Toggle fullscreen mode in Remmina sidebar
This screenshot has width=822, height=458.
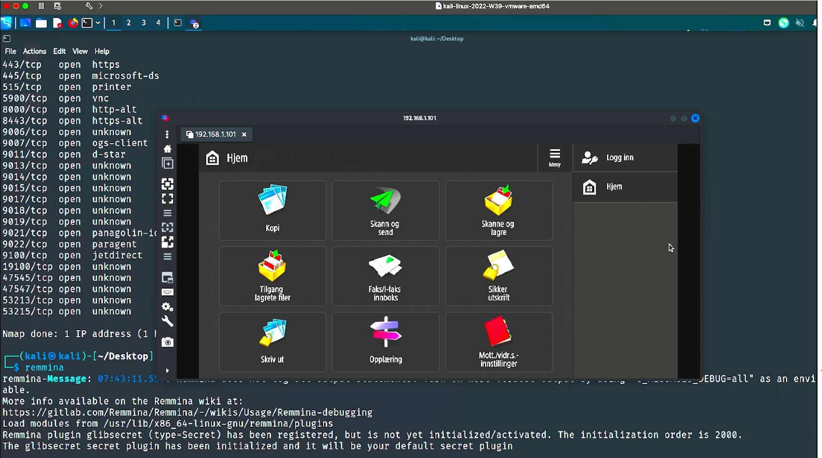tap(168, 199)
